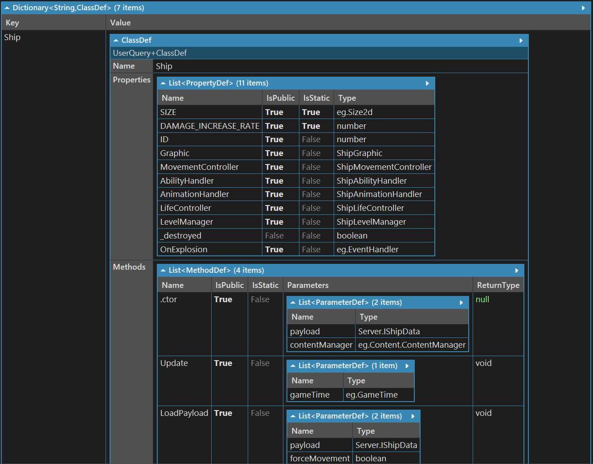Click the right arrow on List<PropertyDef> header
The height and width of the screenshot is (464, 593).
pos(427,83)
